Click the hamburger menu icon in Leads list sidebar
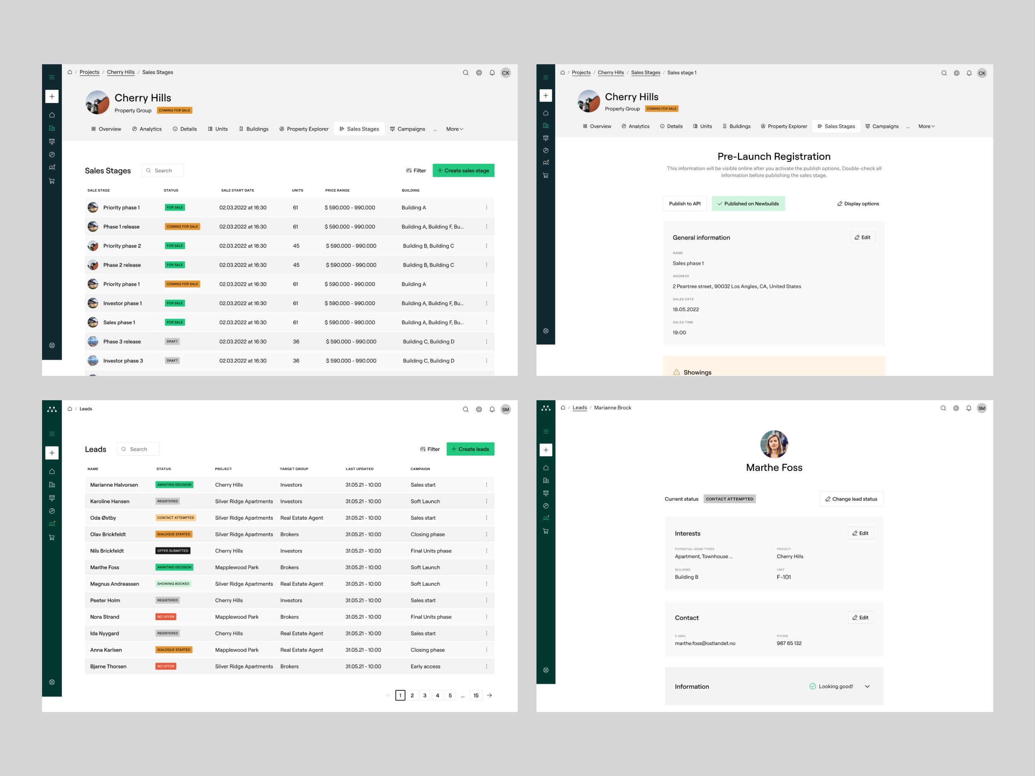The image size is (1035, 776). tap(52, 434)
